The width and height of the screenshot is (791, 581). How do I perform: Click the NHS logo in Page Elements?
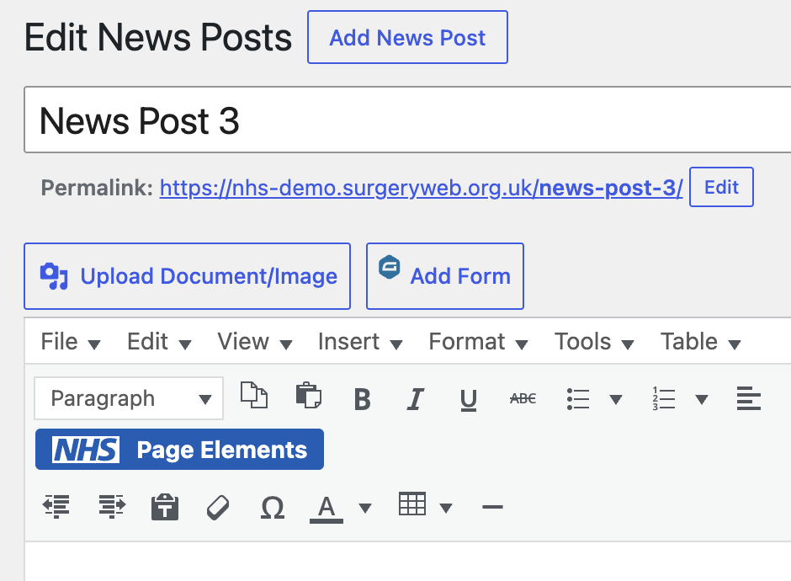coord(86,450)
